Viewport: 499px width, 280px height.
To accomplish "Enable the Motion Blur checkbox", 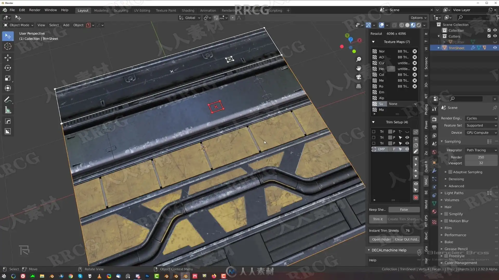I will click(446, 221).
